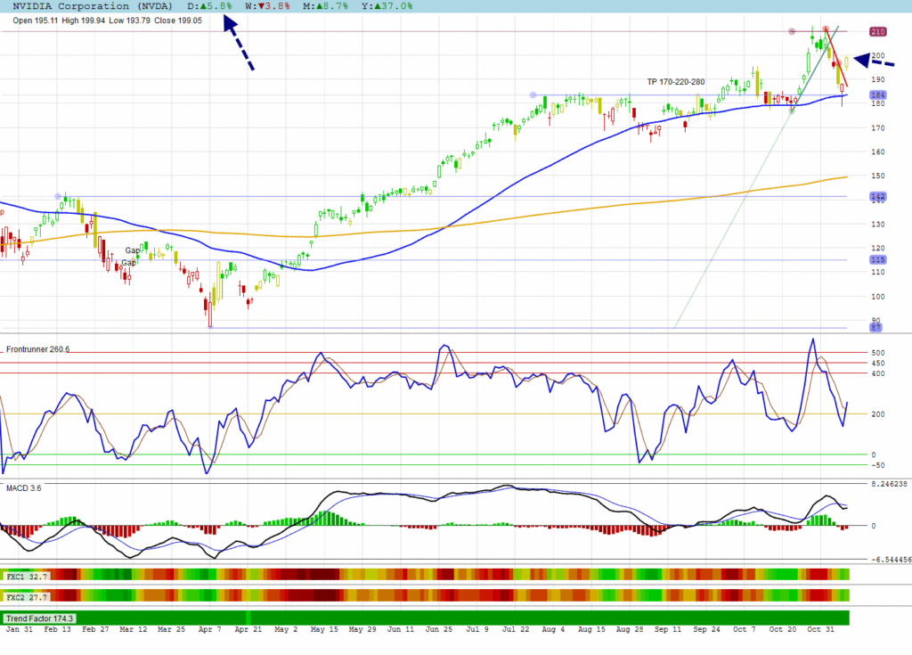Click the green up triangle beside D: 5.8%
Viewport: 912px width, 655px height.
[x=202, y=5]
